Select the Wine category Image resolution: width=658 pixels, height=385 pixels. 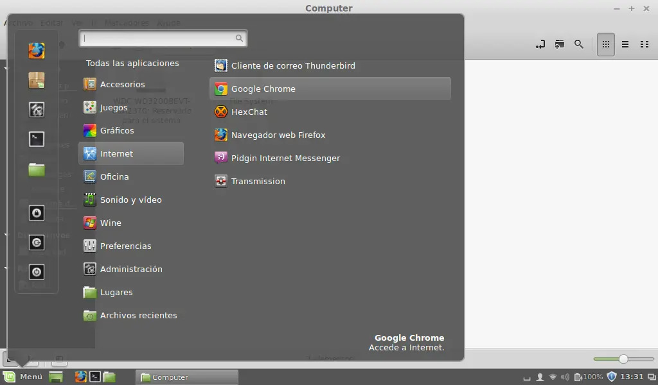[x=131, y=223]
